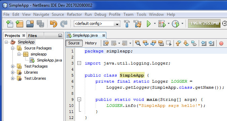Undo the last edit
Screen dimensions: 227x121
(x=53, y=24)
